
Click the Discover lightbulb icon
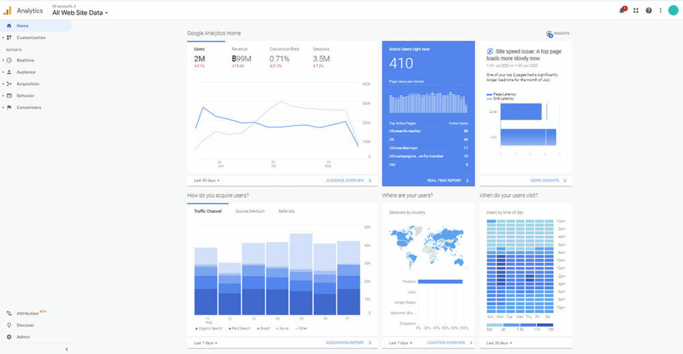pyautogui.click(x=9, y=325)
